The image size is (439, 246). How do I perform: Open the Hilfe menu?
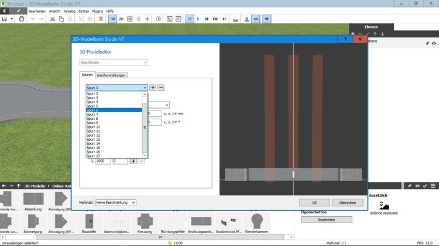(x=110, y=11)
